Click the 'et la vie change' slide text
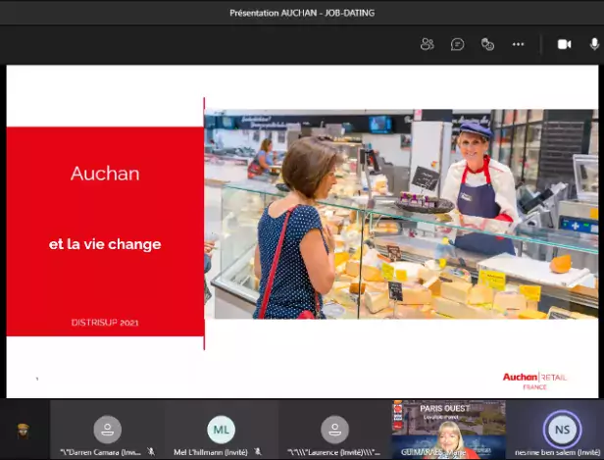This screenshot has width=604, height=460. pyautogui.click(x=105, y=244)
